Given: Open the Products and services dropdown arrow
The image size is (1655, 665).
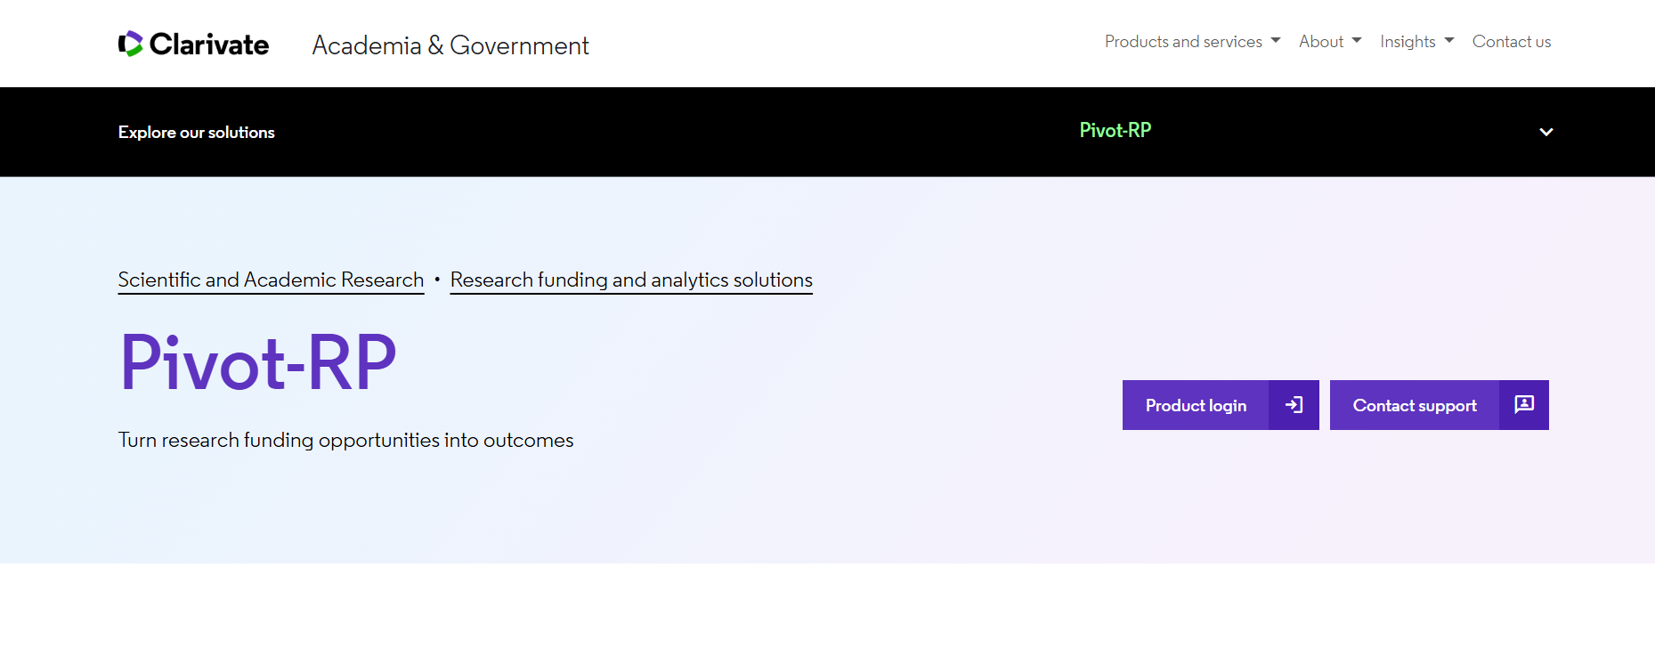Looking at the screenshot, I should (1276, 41).
